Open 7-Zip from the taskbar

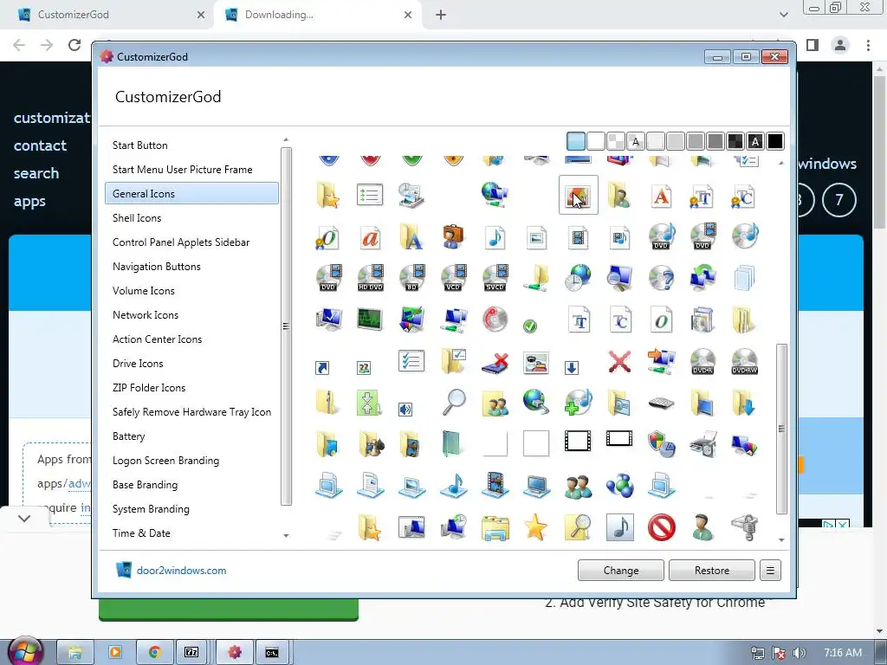click(x=191, y=652)
